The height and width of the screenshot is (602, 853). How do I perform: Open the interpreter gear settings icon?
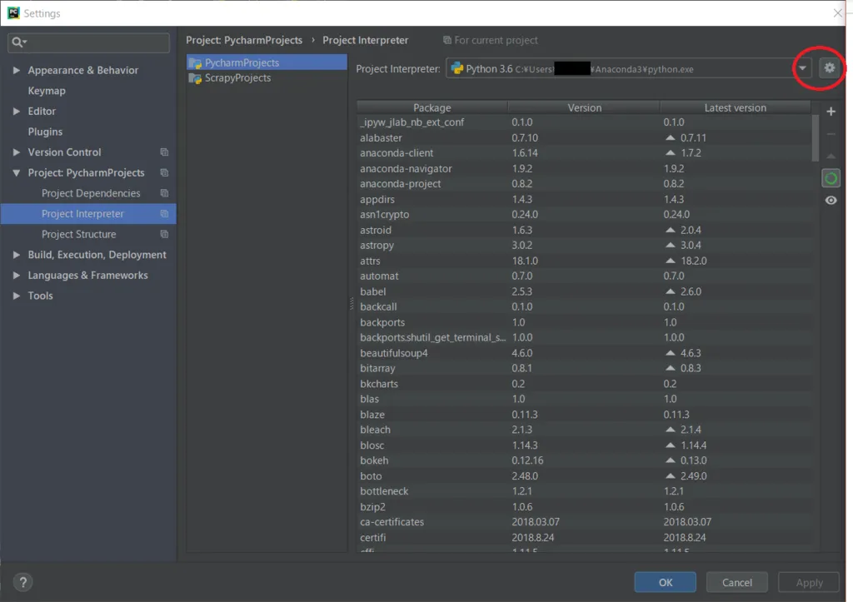[x=829, y=68]
